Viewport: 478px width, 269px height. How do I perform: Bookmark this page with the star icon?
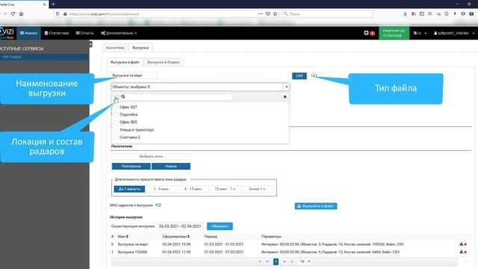coord(276,13)
